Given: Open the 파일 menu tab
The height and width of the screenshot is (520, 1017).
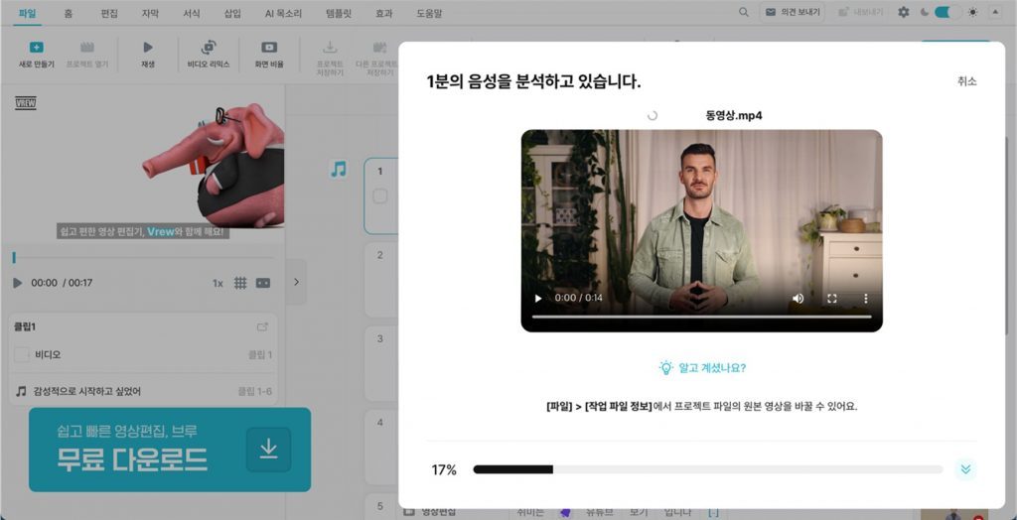Looking at the screenshot, I should point(27,13).
